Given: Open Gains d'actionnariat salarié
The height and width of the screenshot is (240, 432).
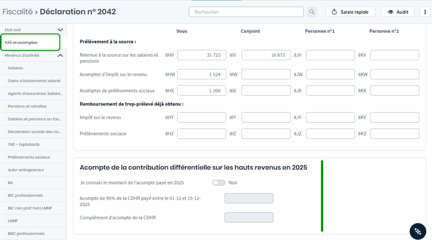Looking at the screenshot, I should pos(34,81).
